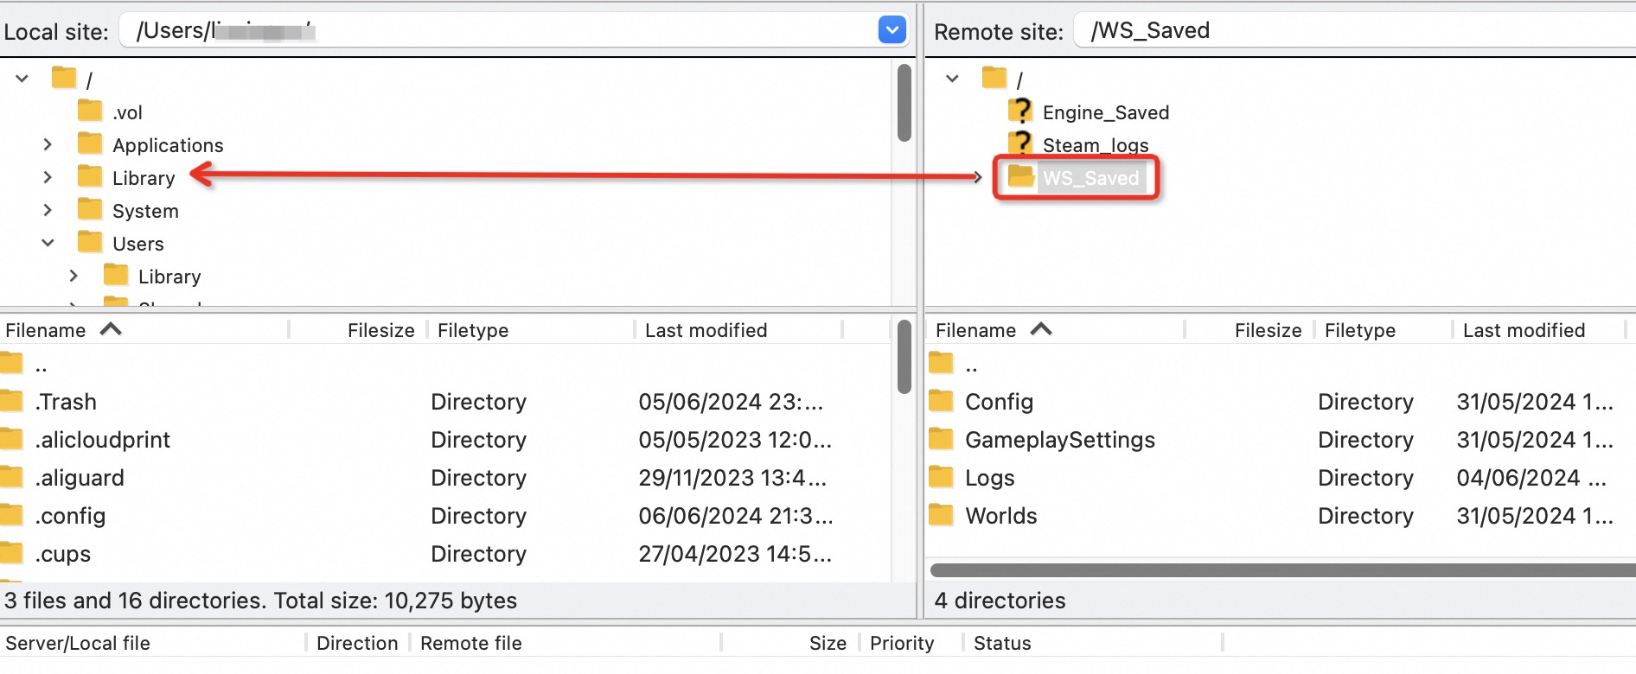This screenshot has width=1636, height=674.
Task: Select the .config directory in local list
Action: coord(71,516)
